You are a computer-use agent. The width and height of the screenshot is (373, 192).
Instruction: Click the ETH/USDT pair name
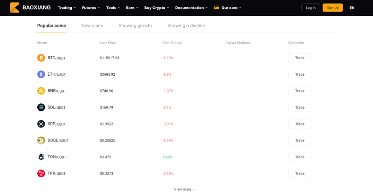[x=56, y=74]
